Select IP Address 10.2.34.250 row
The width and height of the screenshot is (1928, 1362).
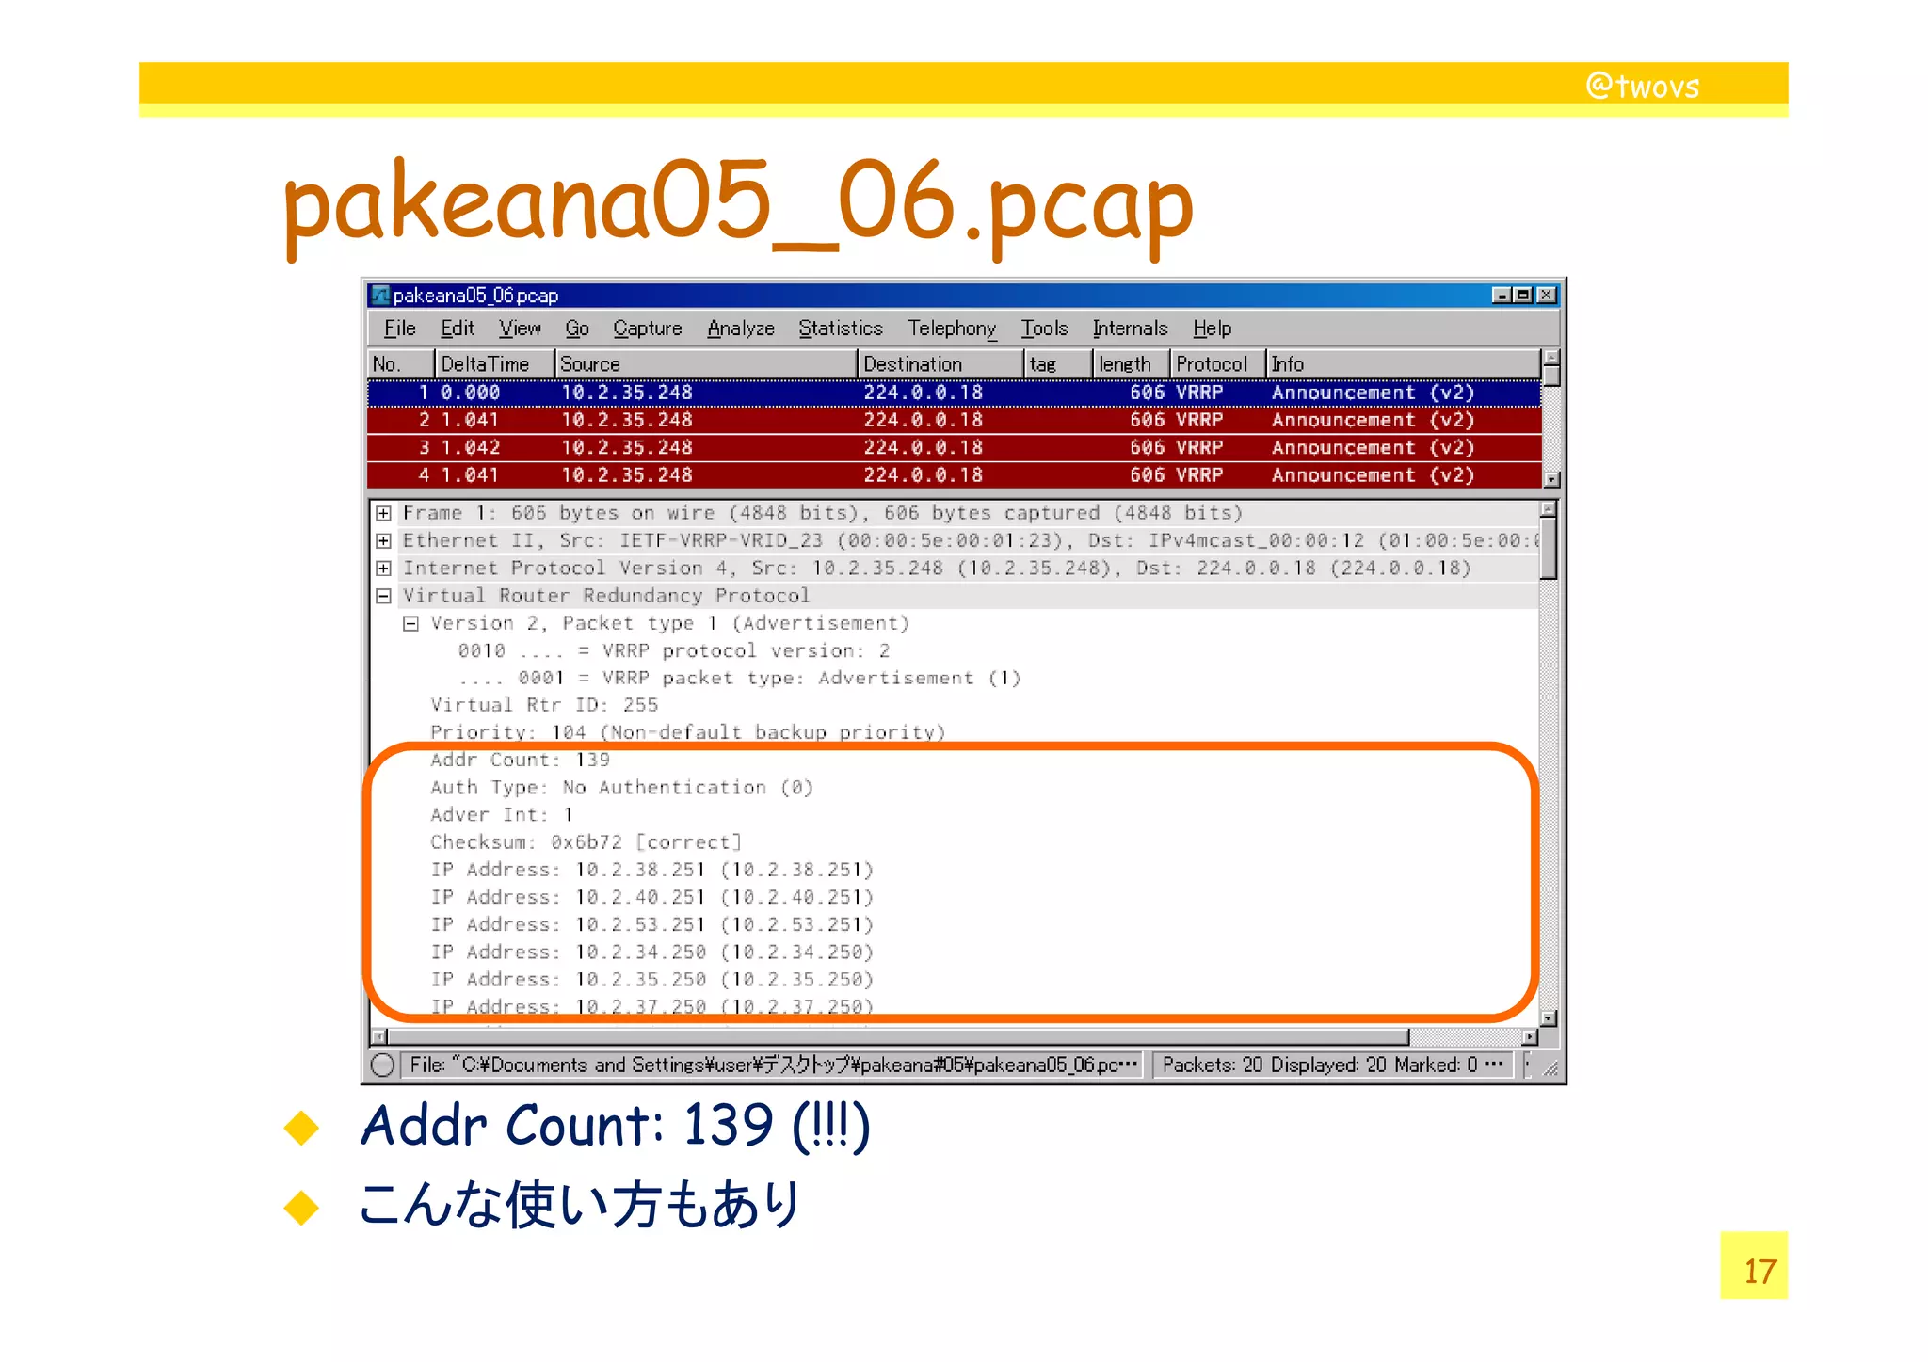pyautogui.click(x=651, y=953)
